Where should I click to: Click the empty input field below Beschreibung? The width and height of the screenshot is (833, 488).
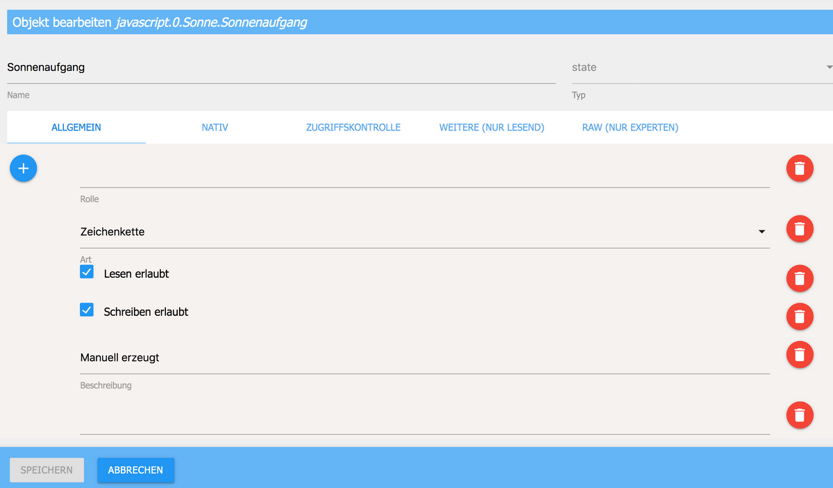click(x=425, y=419)
